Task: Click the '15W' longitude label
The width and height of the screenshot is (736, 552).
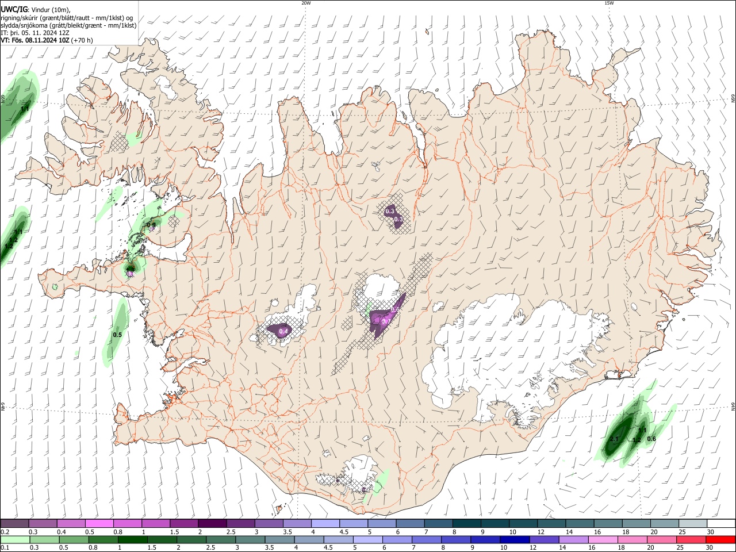Action: [609, 3]
